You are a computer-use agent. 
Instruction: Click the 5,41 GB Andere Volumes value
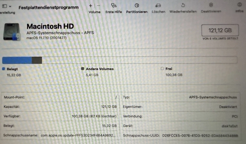click(x=92, y=75)
